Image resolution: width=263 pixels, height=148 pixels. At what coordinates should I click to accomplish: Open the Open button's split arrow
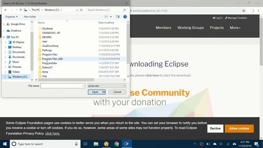click(104, 92)
